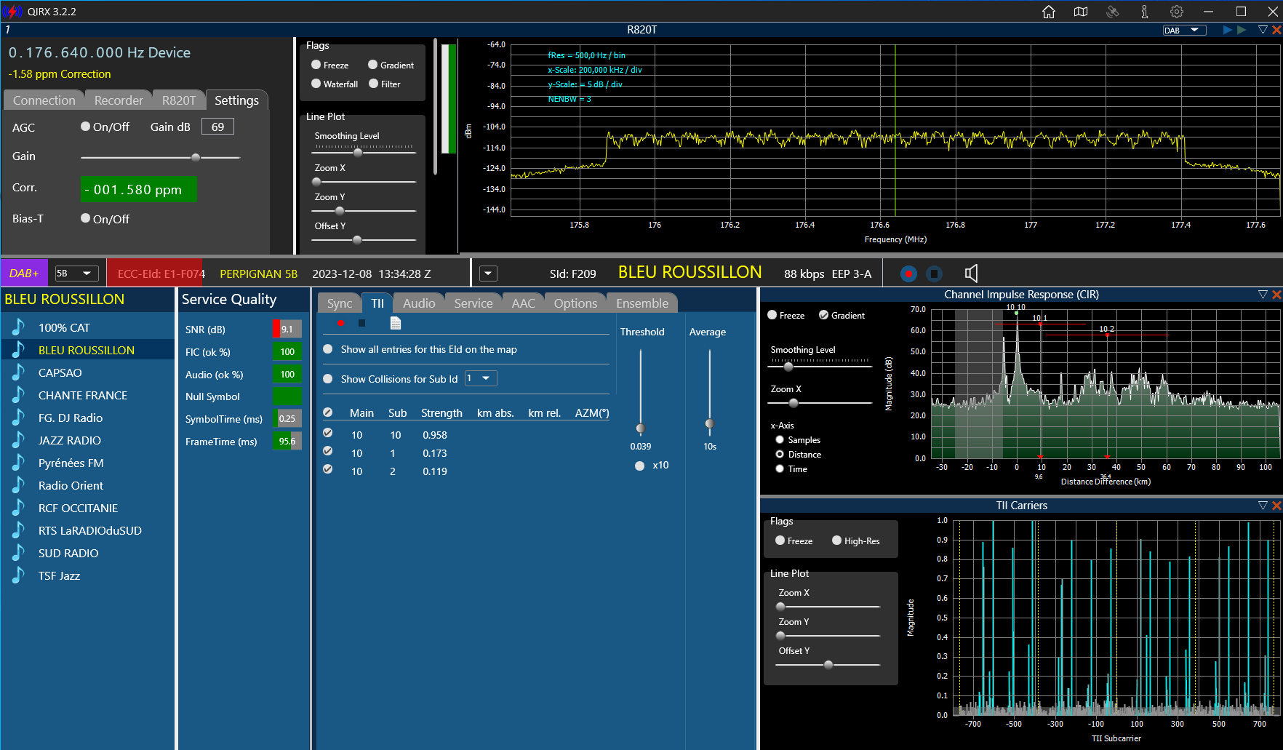
Task: Select Samples for CIR x-Axis
Action: pyautogui.click(x=780, y=439)
